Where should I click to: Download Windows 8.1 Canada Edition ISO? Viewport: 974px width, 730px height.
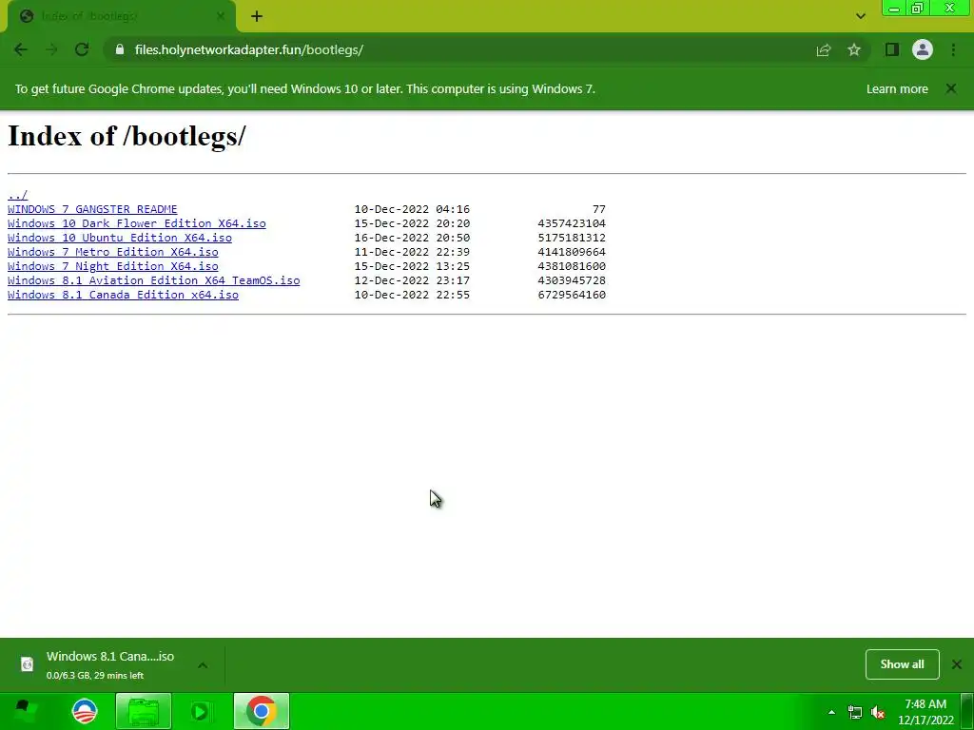(123, 295)
